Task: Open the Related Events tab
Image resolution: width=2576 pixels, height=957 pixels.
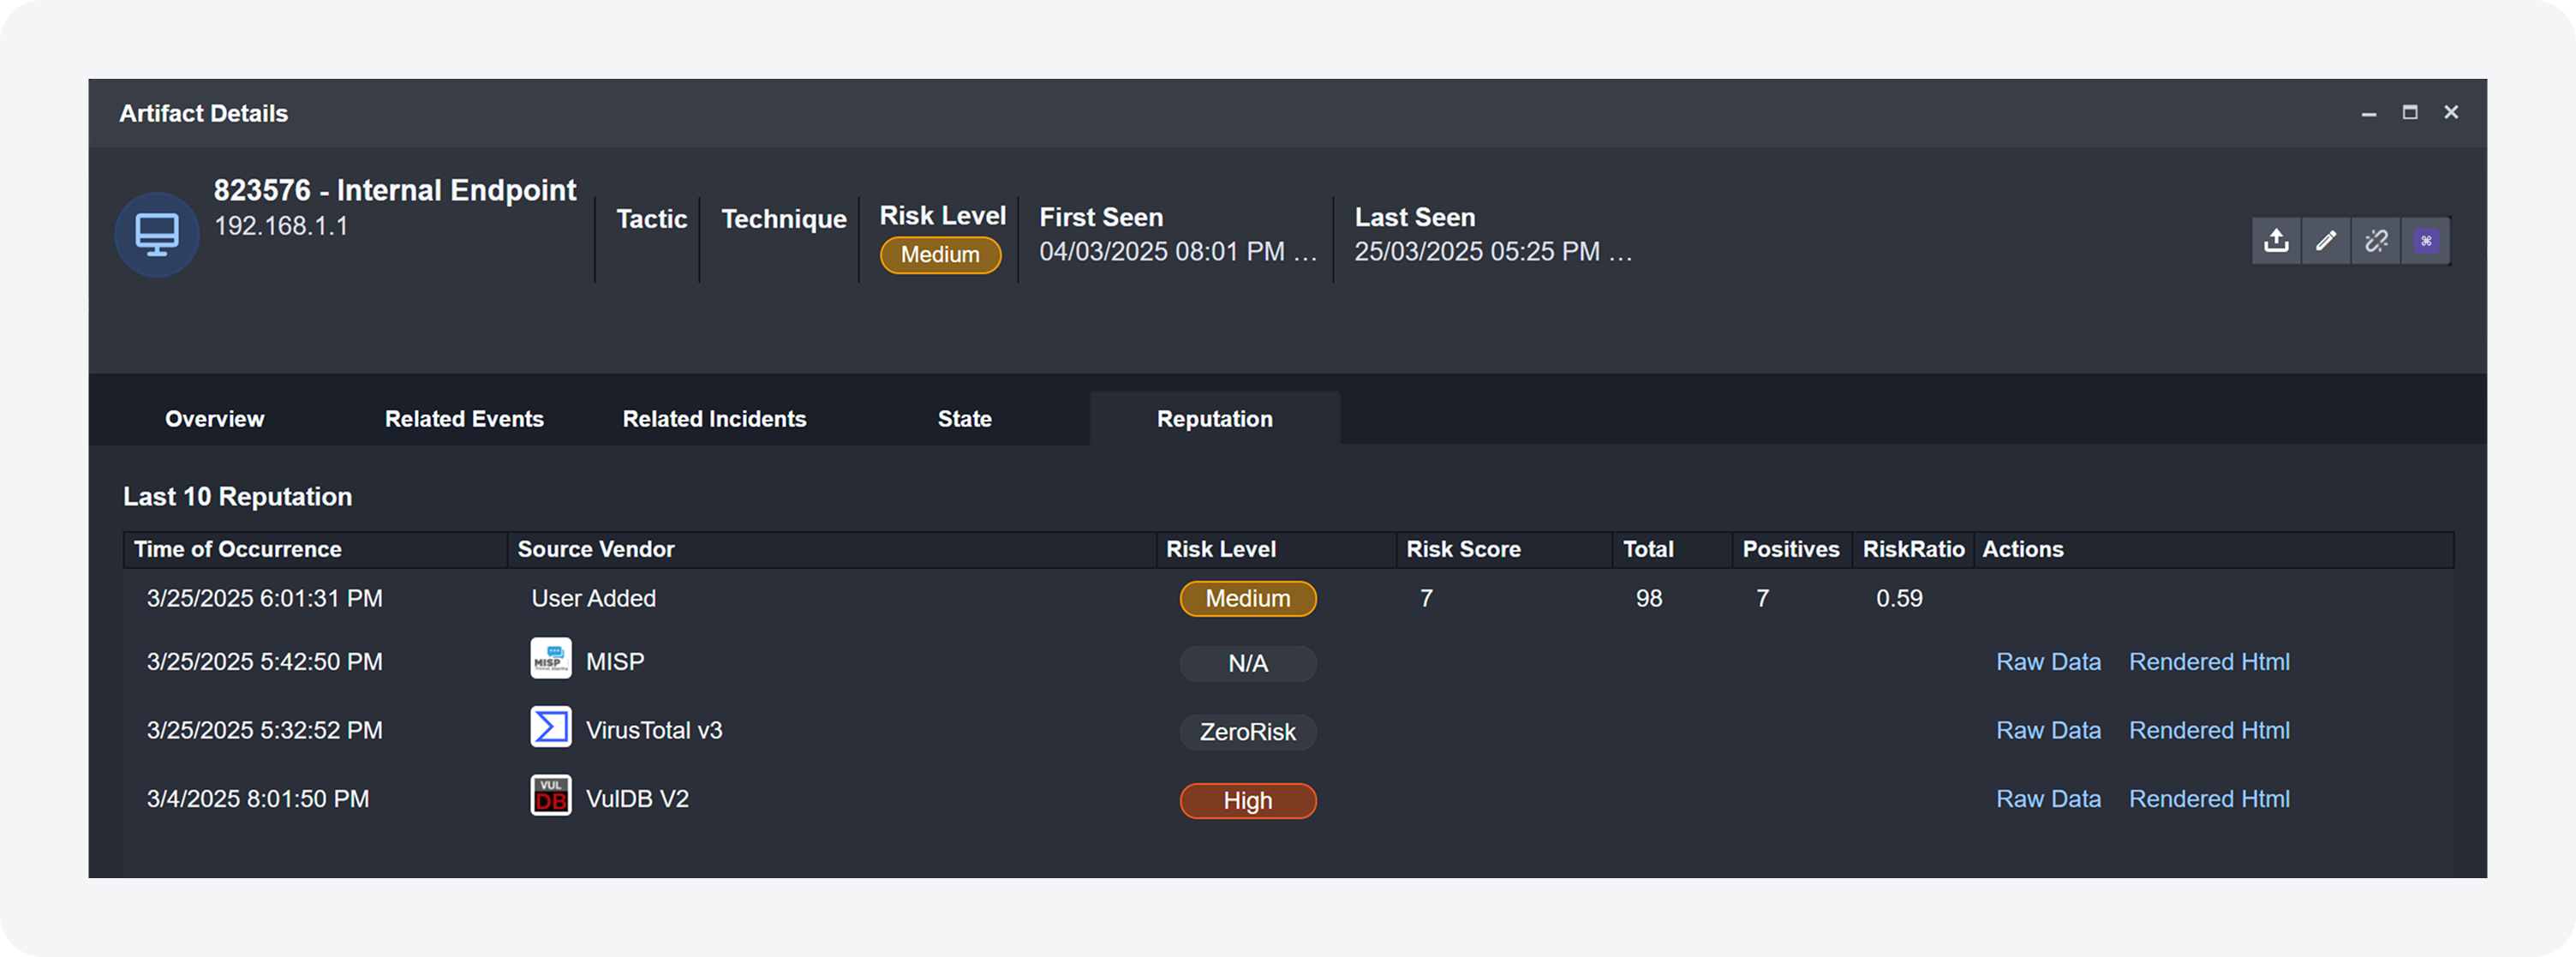Action: pyautogui.click(x=464, y=419)
